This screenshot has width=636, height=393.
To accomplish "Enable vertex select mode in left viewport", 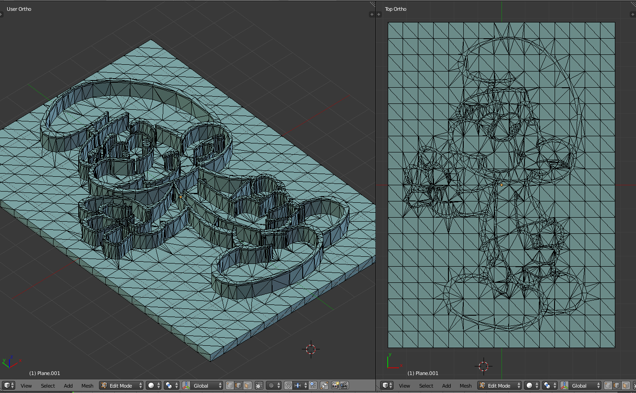I will tap(230, 385).
